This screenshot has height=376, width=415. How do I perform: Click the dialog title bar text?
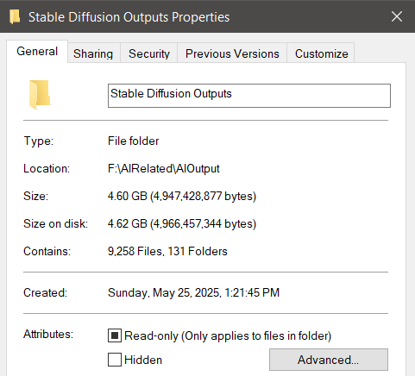(x=129, y=17)
